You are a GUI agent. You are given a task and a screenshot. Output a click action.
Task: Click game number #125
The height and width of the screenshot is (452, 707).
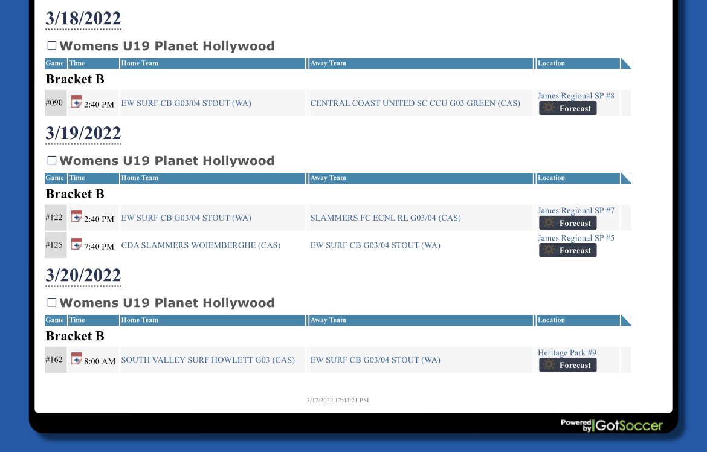coord(54,245)
